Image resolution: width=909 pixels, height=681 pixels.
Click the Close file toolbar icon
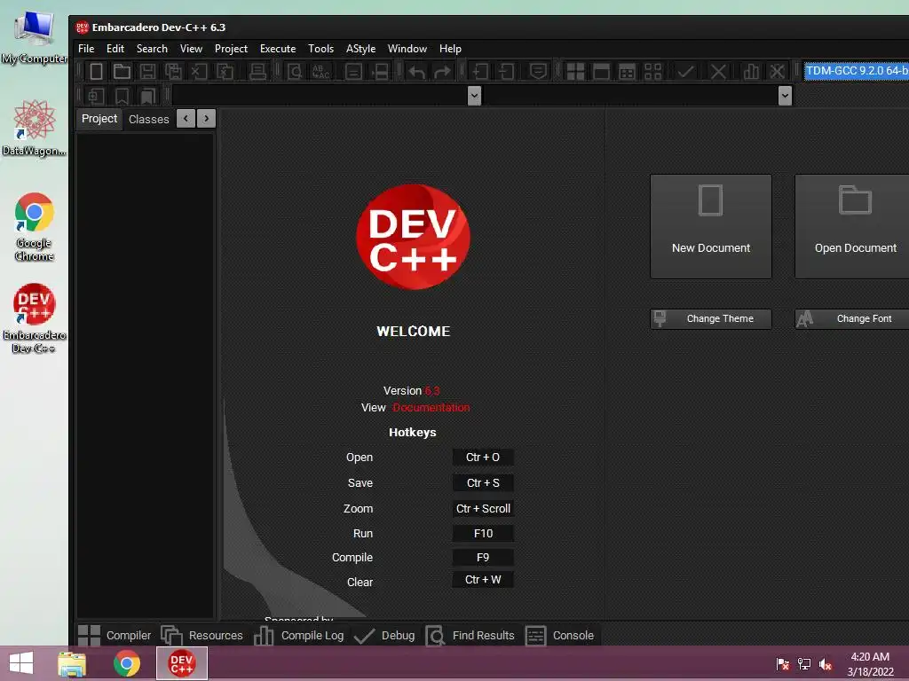199,71
